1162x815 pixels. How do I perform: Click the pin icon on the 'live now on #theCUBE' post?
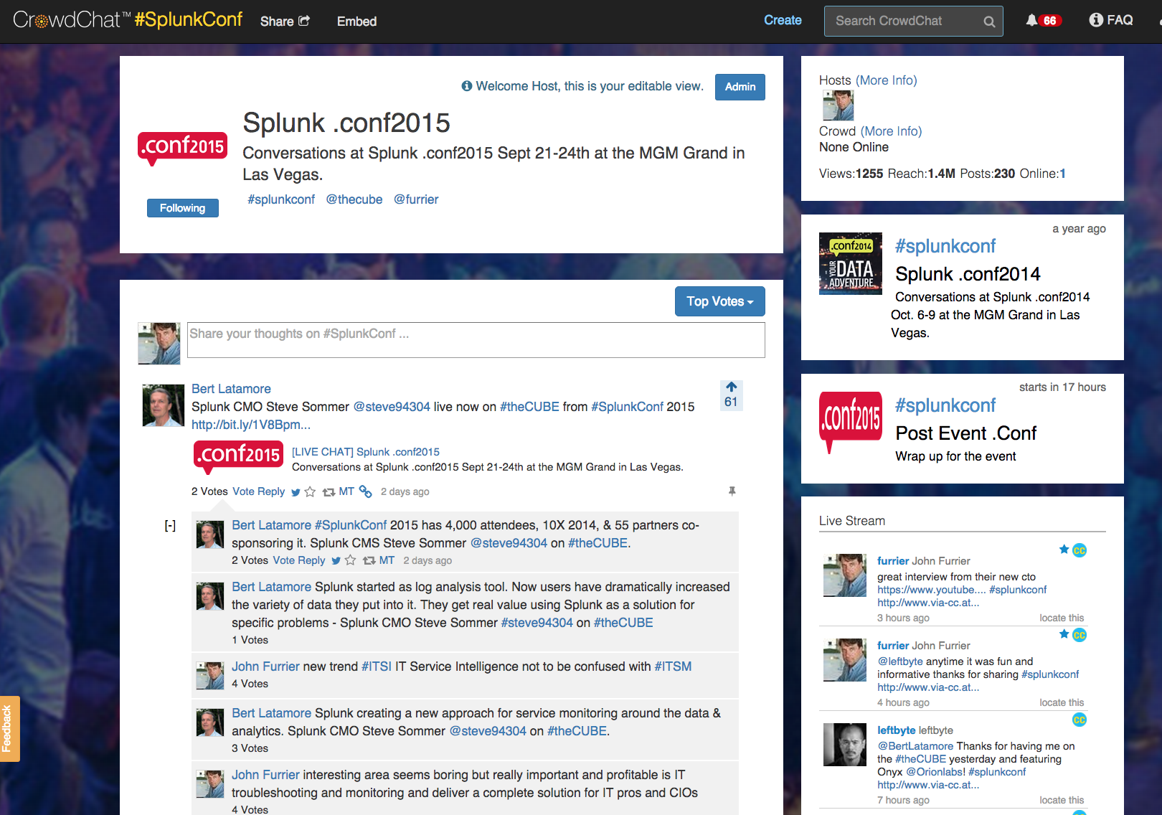[732, 491]
